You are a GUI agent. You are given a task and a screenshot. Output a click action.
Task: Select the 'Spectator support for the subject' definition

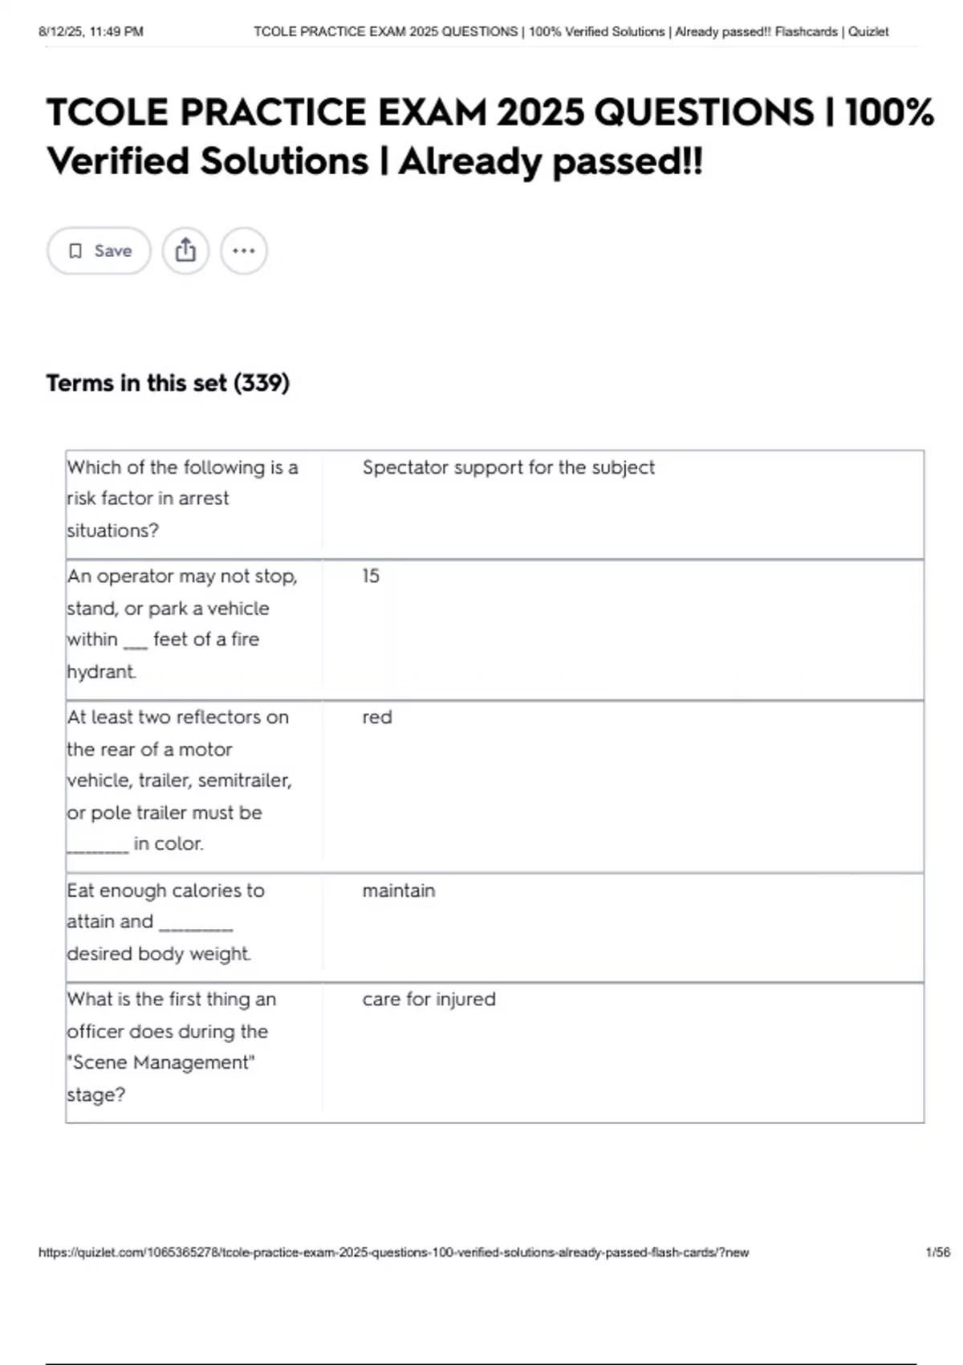click(x=508, y=467)
